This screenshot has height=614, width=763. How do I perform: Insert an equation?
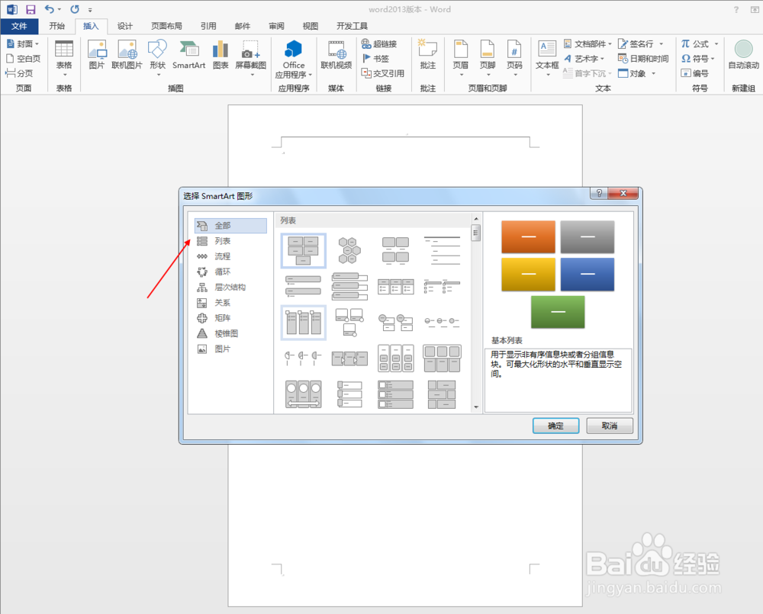[699, 43]
